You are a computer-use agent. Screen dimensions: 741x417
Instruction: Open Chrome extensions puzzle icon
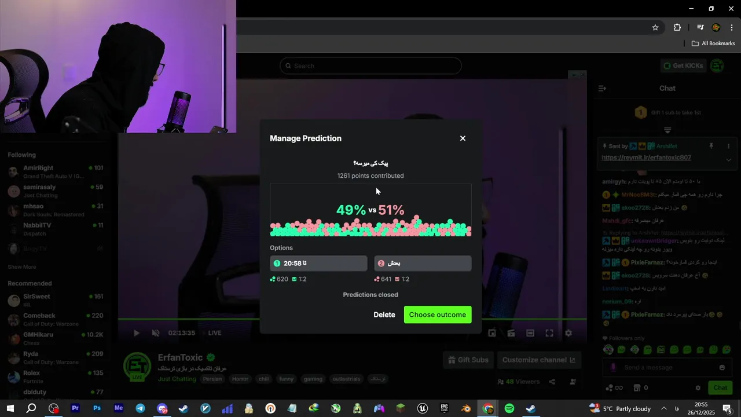point(677,27)
